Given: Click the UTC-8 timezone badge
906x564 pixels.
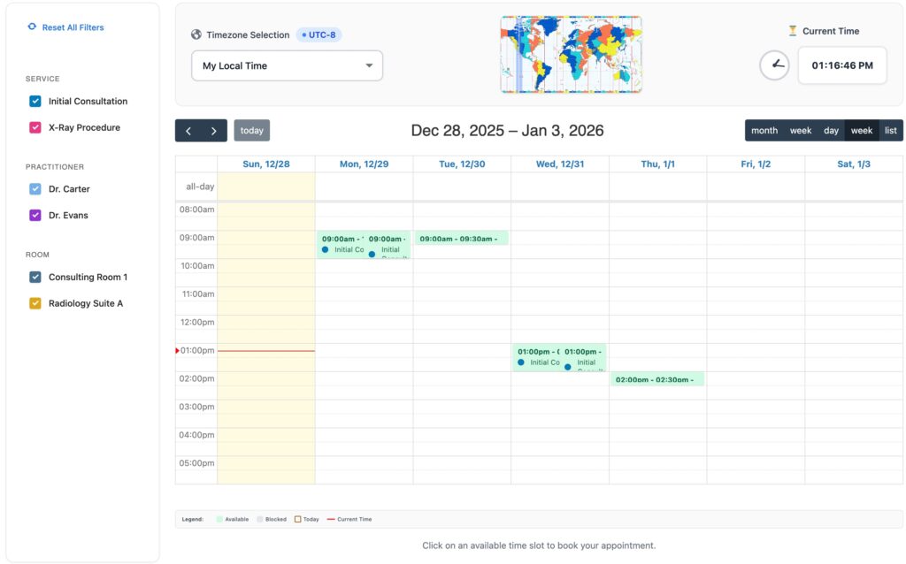Looking at the screenshot, I should point(319,35).
